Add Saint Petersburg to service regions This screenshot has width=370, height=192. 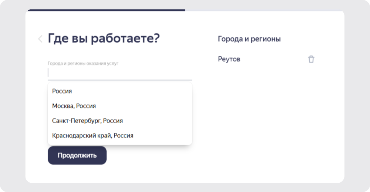120,121
